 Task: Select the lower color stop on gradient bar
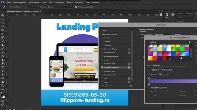149,85
